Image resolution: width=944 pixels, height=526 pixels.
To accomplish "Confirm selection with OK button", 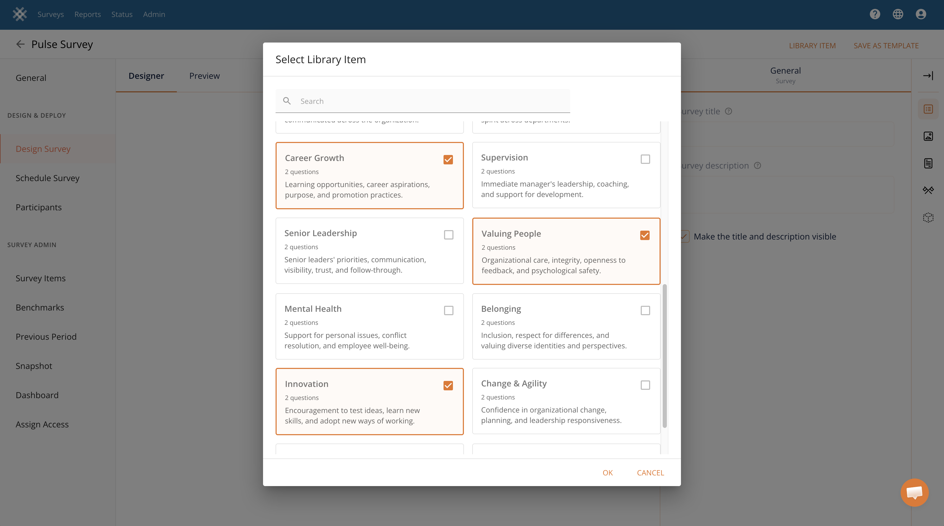I will coord(608,473).
